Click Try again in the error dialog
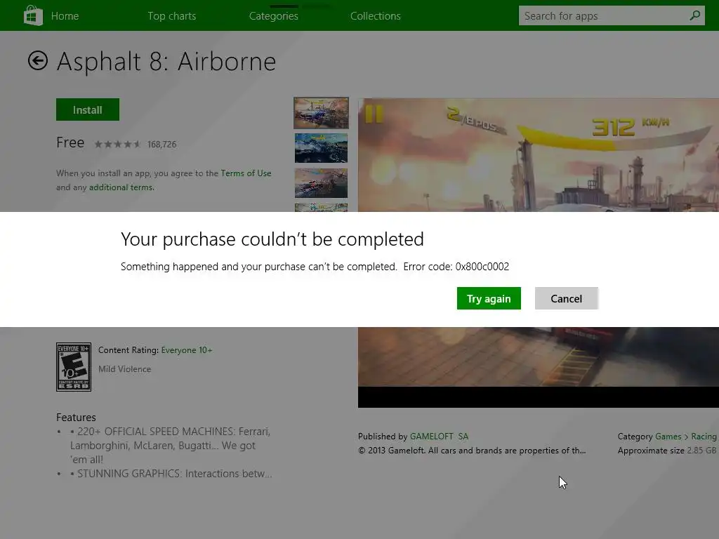719x539 pixels. click(x=489, y=298)
